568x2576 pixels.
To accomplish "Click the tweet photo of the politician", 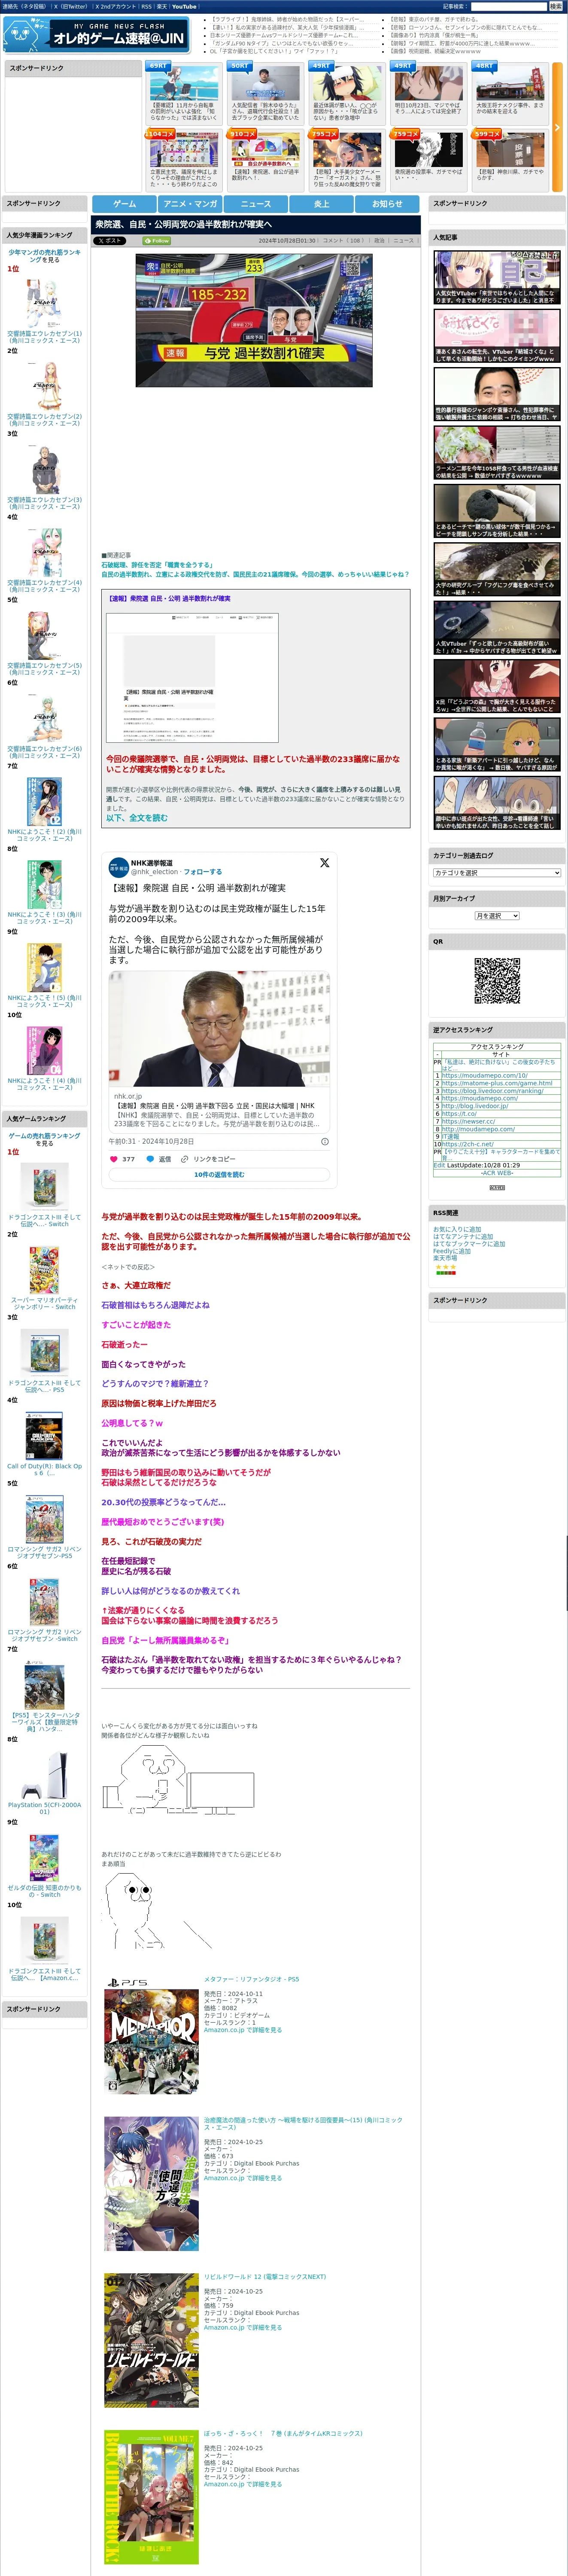I will point(219,1029).
